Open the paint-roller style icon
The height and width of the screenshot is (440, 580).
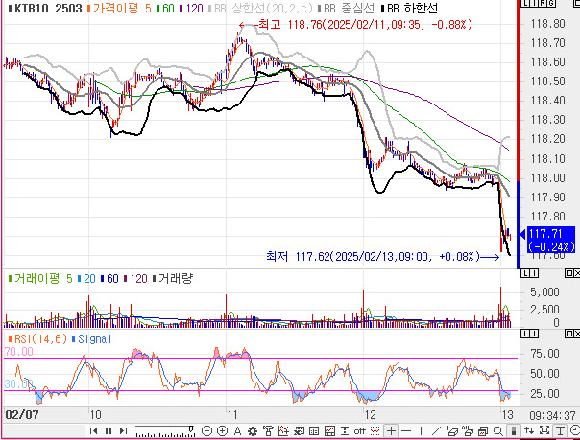click(268, 430)
